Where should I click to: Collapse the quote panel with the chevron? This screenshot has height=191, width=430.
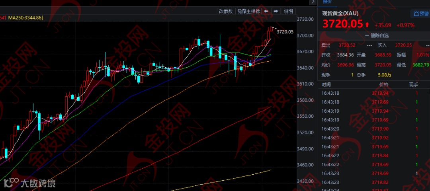coord(313,2)
